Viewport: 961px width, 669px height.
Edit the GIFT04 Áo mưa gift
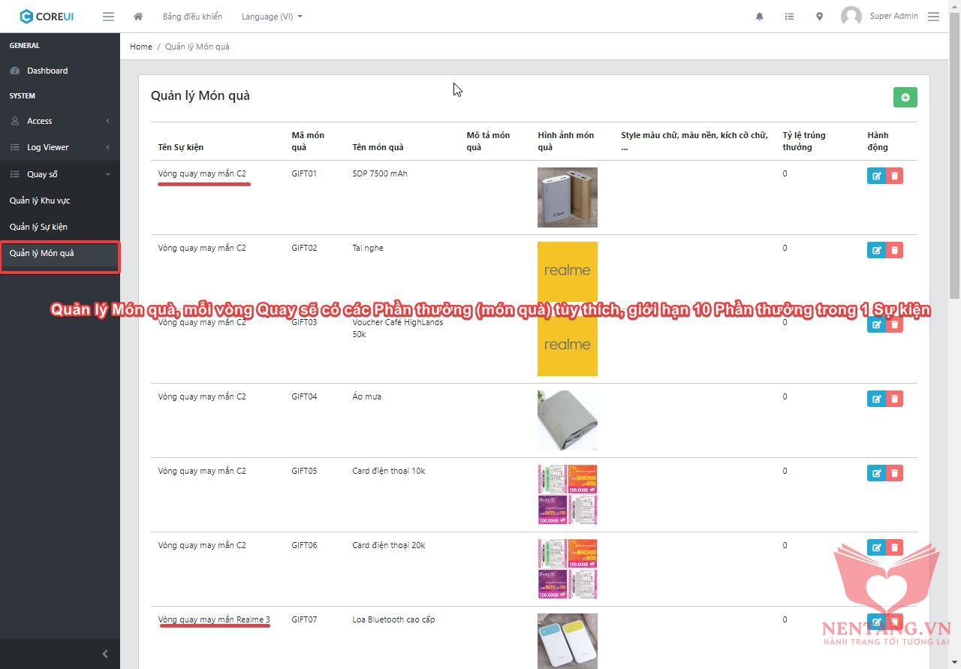876,399
